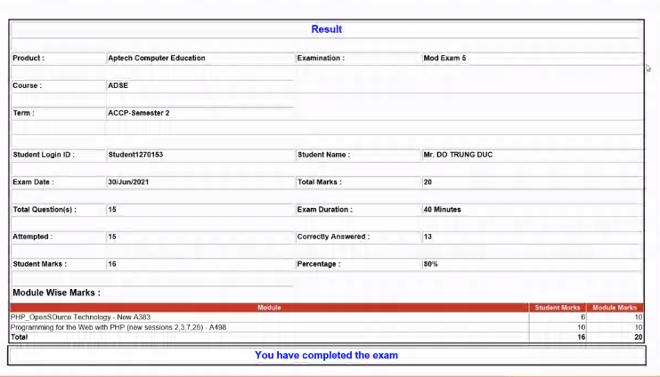The image size is (660, 377).
Task: Click 'Aptech Computer Education' value
Action: [x=157, y=58]
